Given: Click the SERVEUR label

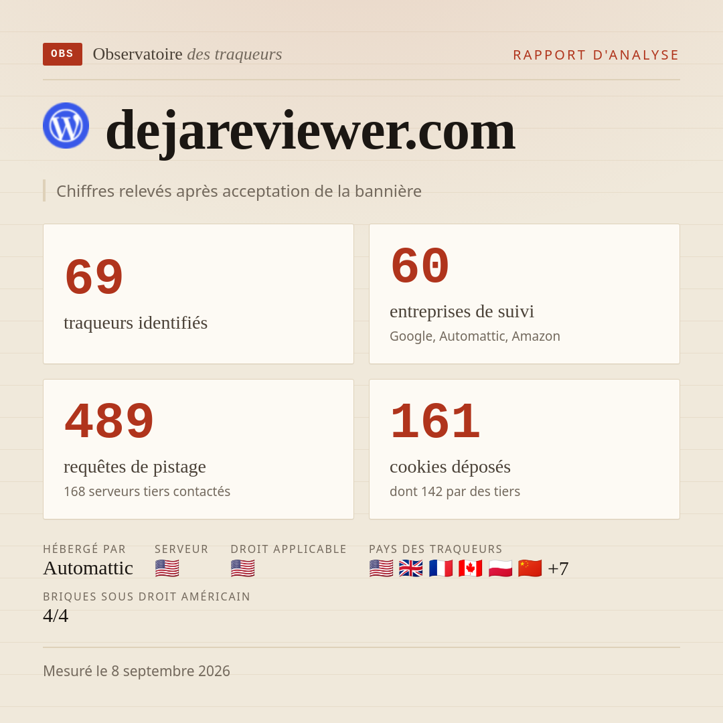Looking at the screenshot, I should [181, 549].
